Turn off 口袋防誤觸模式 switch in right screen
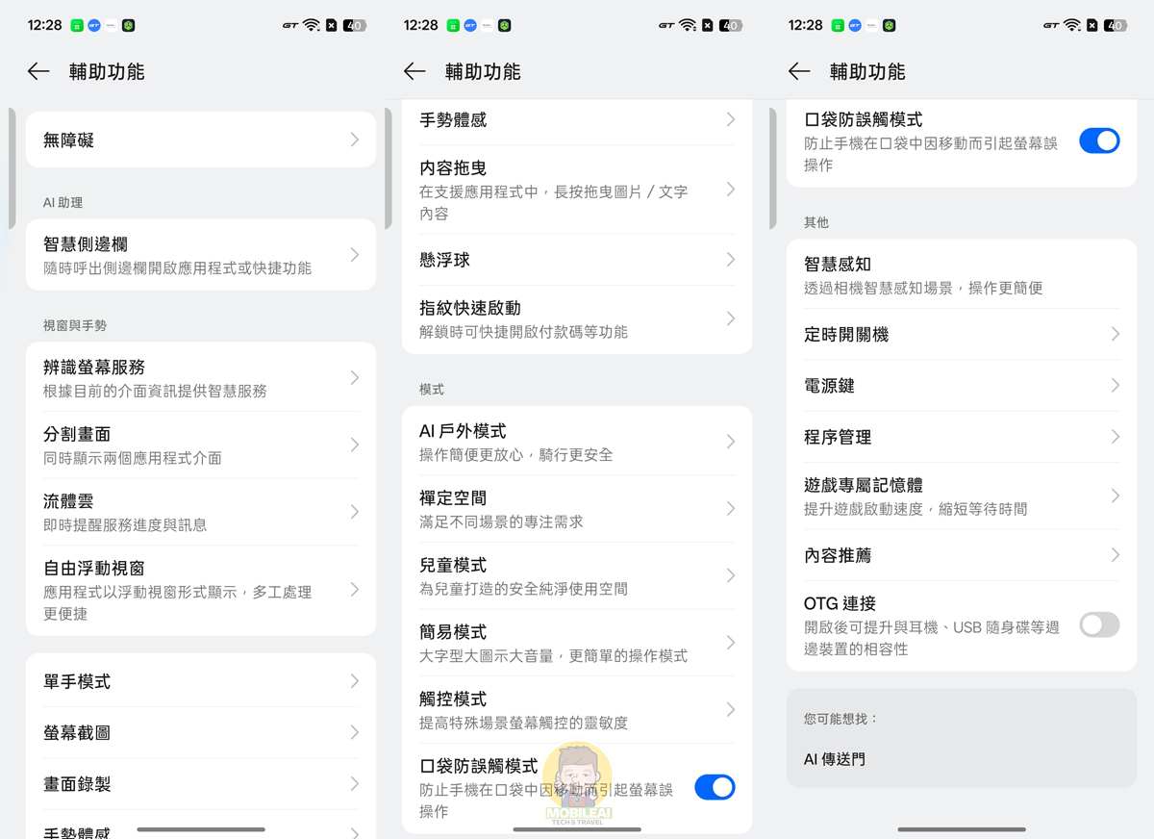The height and width of the screenshot is (839, 1154). pos(1099,140)
